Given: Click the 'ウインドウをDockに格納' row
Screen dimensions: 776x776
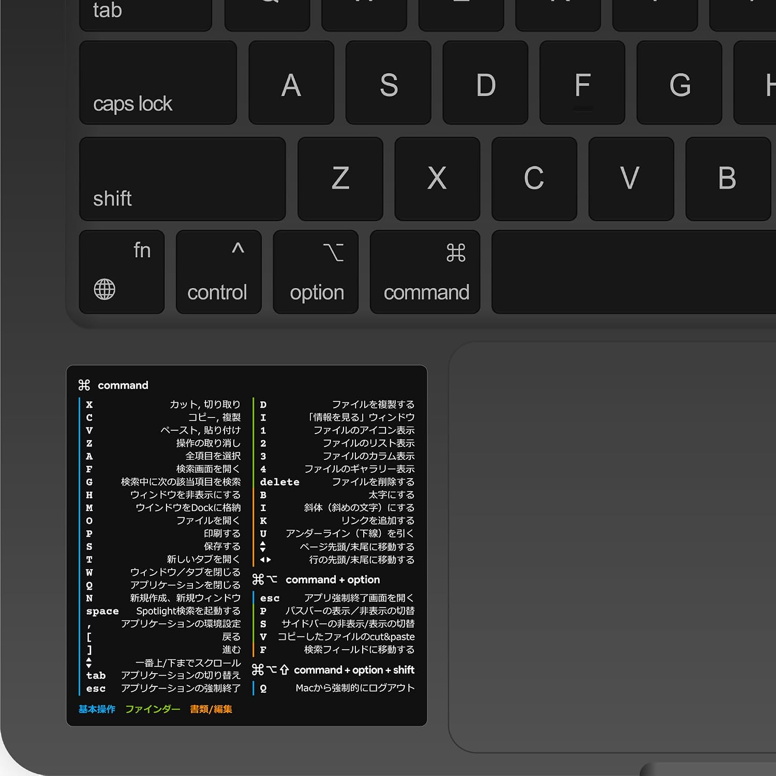Looking at the screenshot, I should point(163,508).
